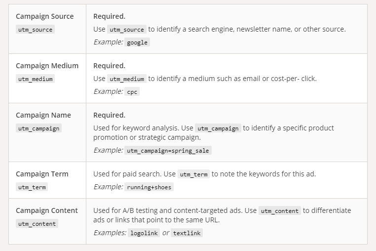Select the running+shoes example code

[150, 187]
